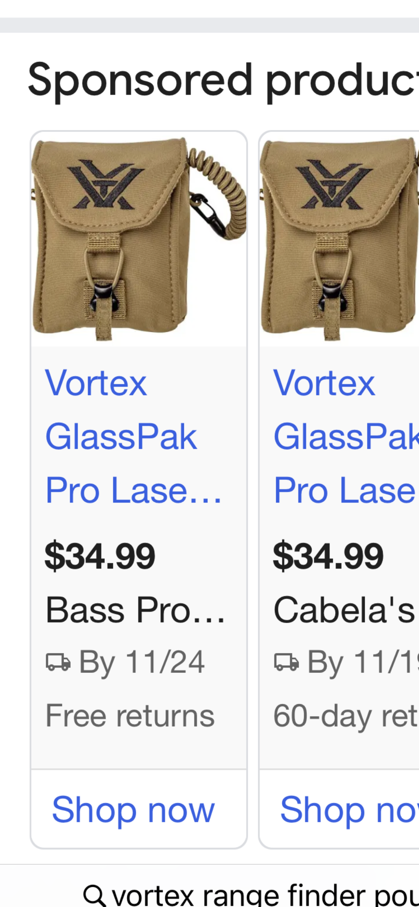This screenshot has width=419, height=907.
Task: Tap Free returns text on first card
Action: [x=131, y=716]
